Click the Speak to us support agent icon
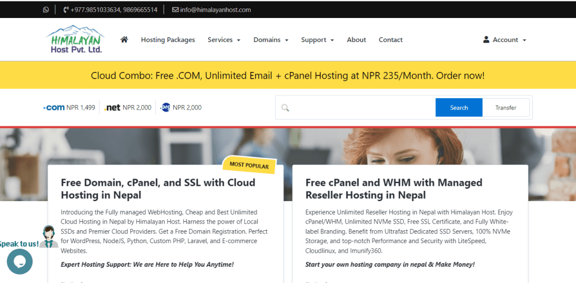Screen dimensions: 576x283 point(49,236)
